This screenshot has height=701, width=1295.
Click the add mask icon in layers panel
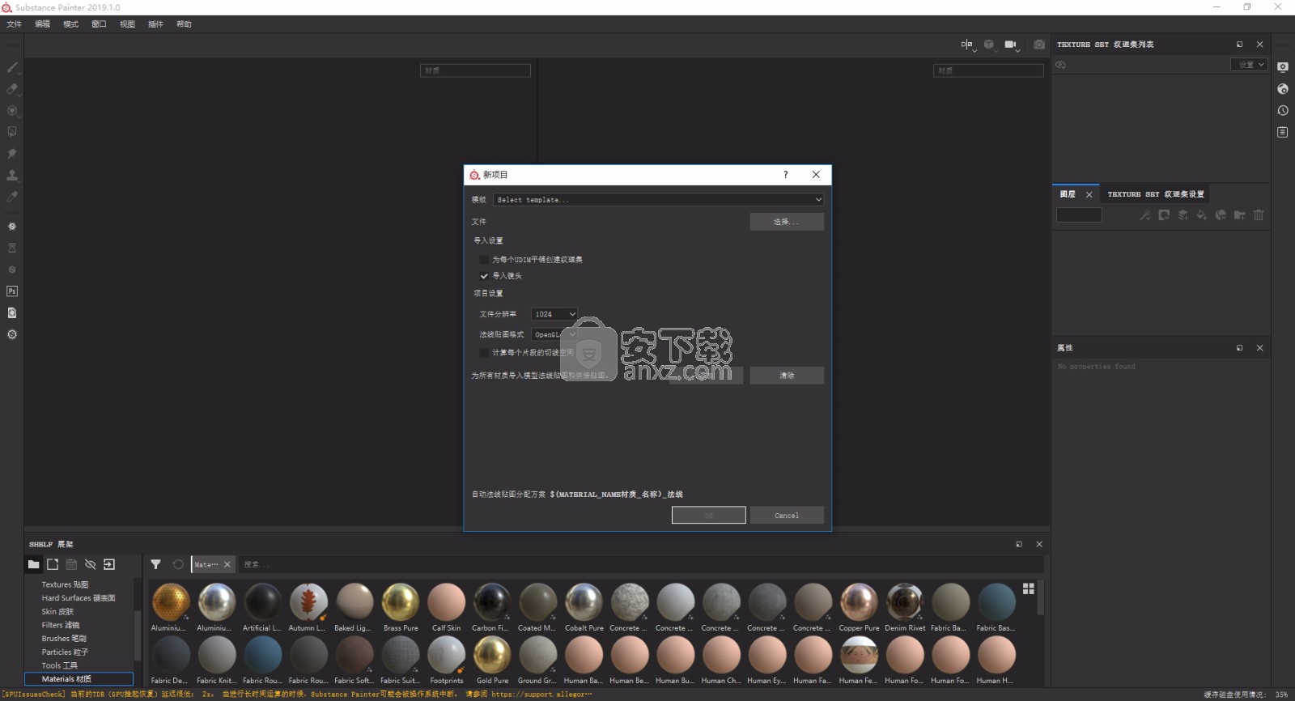point(1164,215)
